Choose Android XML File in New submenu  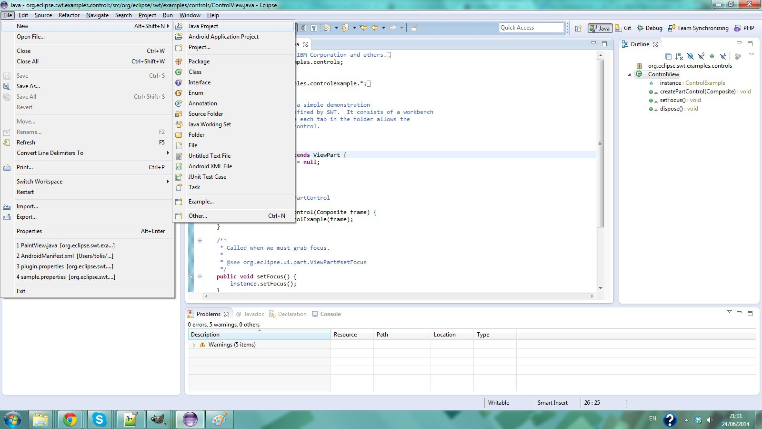point(233,166)
